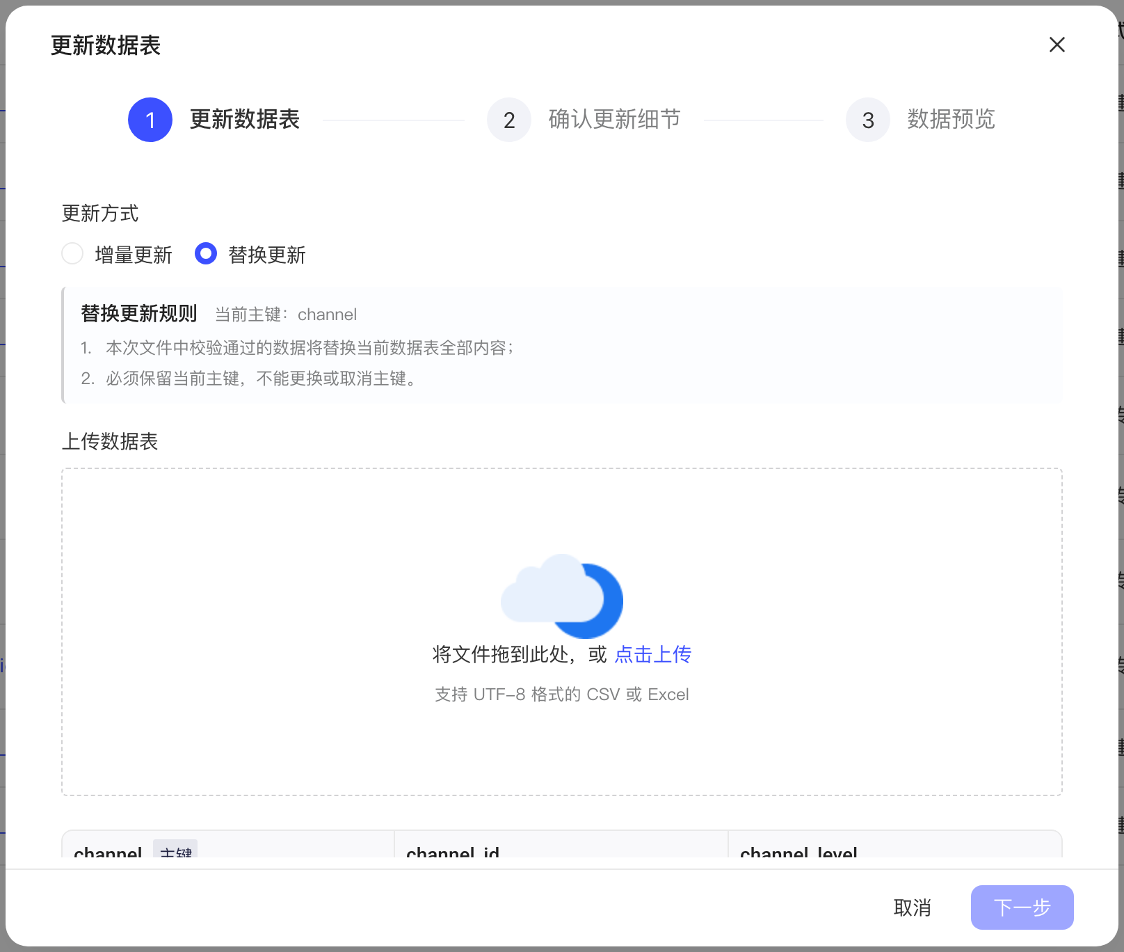This screenshot has width=1124, height=952.
Task: Click the 下一步 button
Action: (1022, 907)
